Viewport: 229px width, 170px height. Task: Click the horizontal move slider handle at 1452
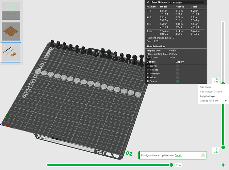[x=171, y=165]
